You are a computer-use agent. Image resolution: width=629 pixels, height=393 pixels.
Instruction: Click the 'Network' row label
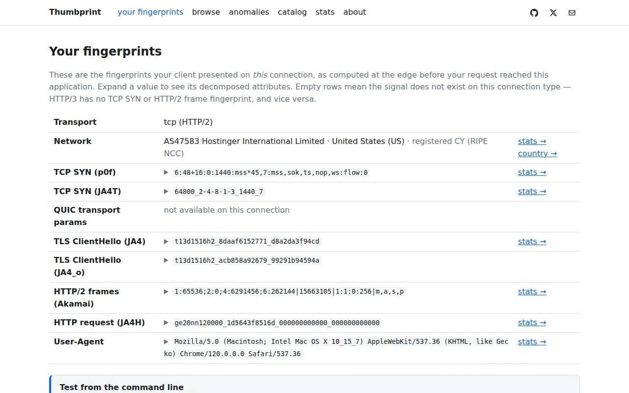click(73, 141)
